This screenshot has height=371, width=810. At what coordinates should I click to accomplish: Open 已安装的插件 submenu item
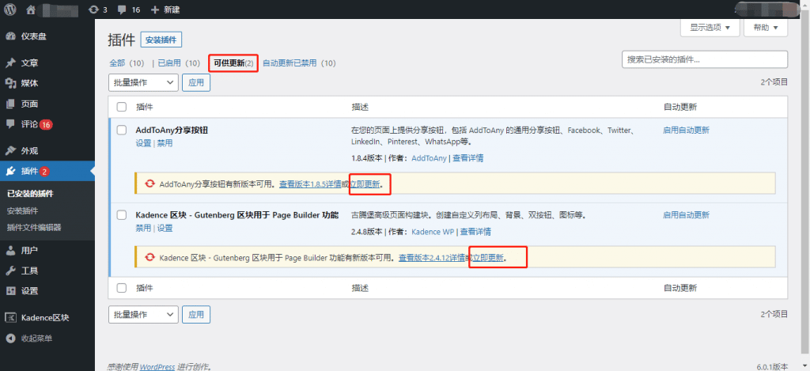(x=30, y=194)
